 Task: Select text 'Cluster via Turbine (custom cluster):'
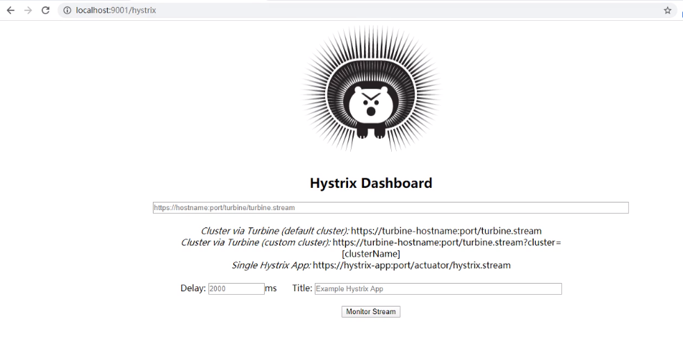tap(256, 243)
